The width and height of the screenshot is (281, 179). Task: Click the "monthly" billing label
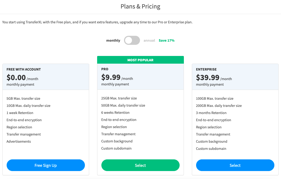click(113, 41)
